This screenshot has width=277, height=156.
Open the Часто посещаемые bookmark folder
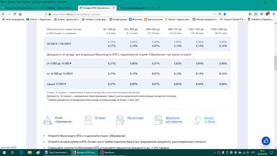[x=13, y=19]
